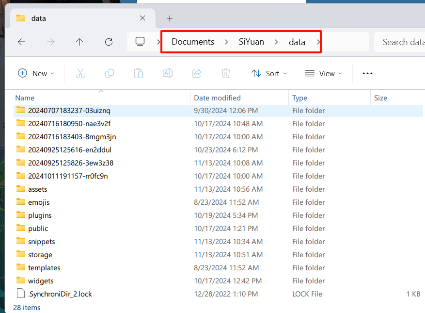Click the Delete trash can icon
425x313 pixels.
coord(226,73)
